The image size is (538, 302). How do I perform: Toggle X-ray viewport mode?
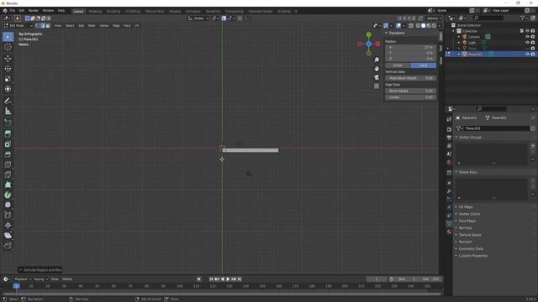click(411, 25)
